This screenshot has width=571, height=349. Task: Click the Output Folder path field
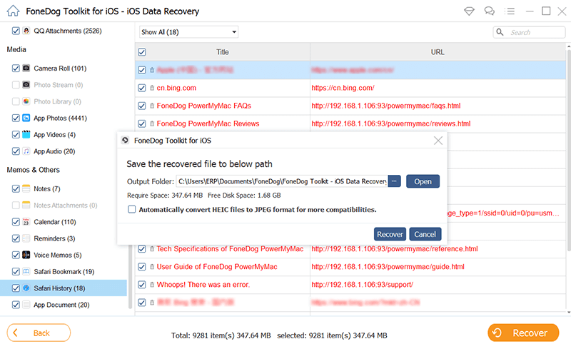click(x=282, y=181)
